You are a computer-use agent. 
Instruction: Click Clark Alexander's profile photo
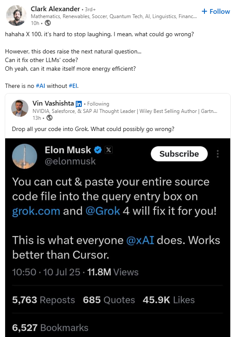pos(16,16)
